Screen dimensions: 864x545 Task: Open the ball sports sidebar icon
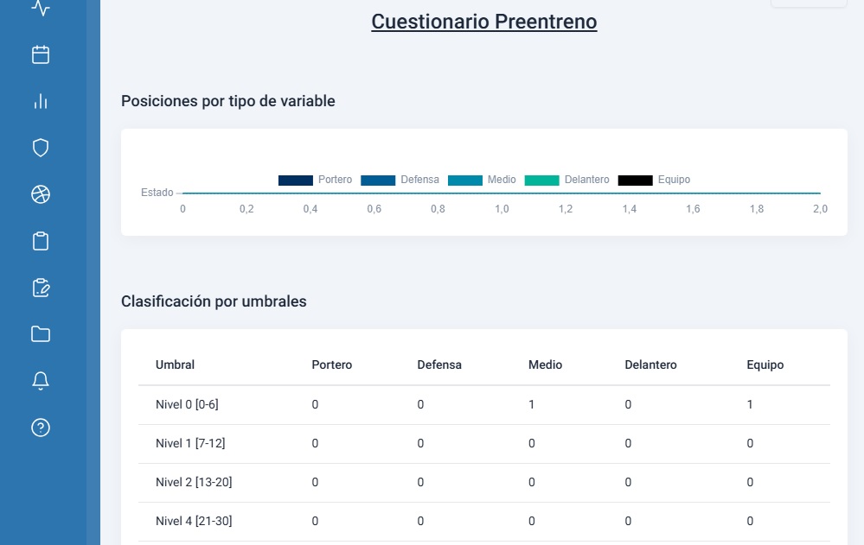41,194
